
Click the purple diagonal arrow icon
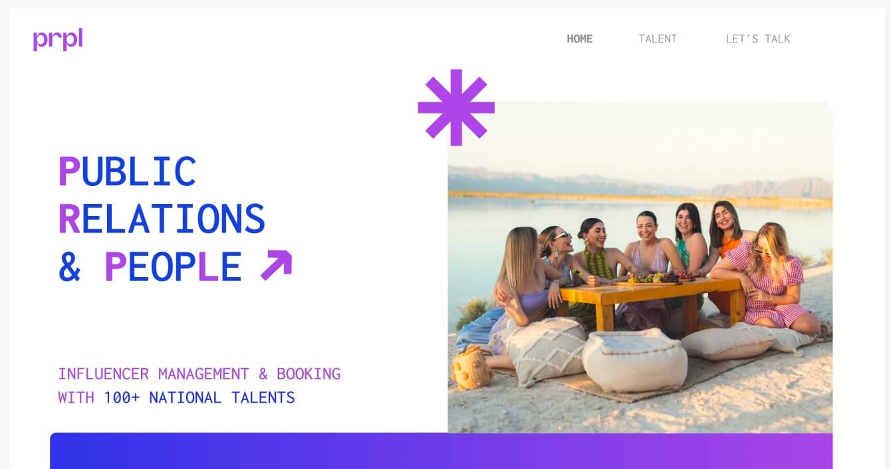point(276,265)
